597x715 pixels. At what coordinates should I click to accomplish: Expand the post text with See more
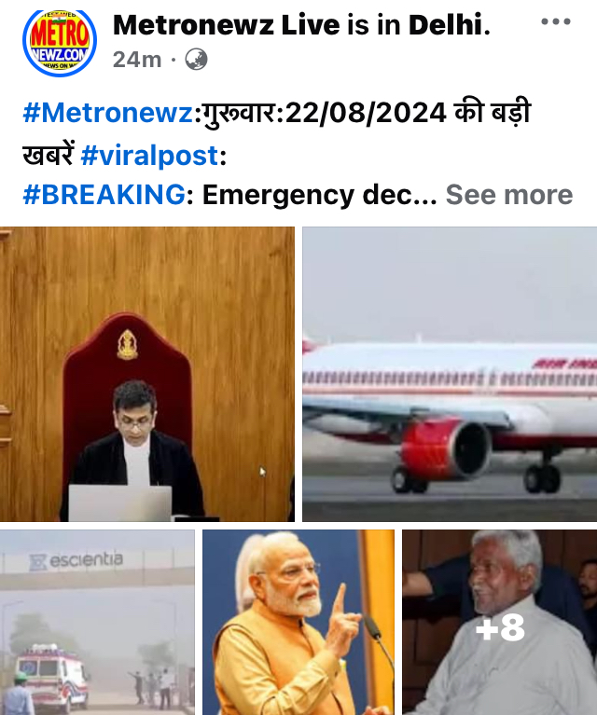coord(509,195)
